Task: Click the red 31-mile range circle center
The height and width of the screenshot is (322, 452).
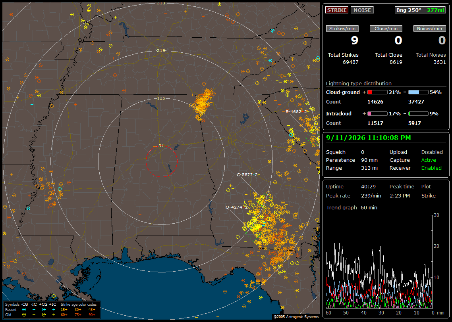Action: tap(161, 161)
